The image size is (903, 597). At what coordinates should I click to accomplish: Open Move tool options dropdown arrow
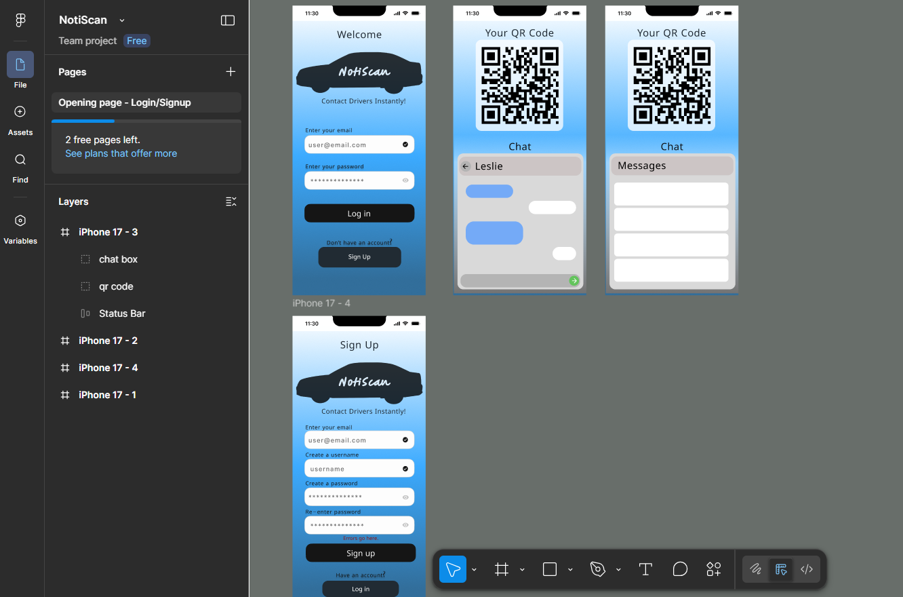[474, 569]
